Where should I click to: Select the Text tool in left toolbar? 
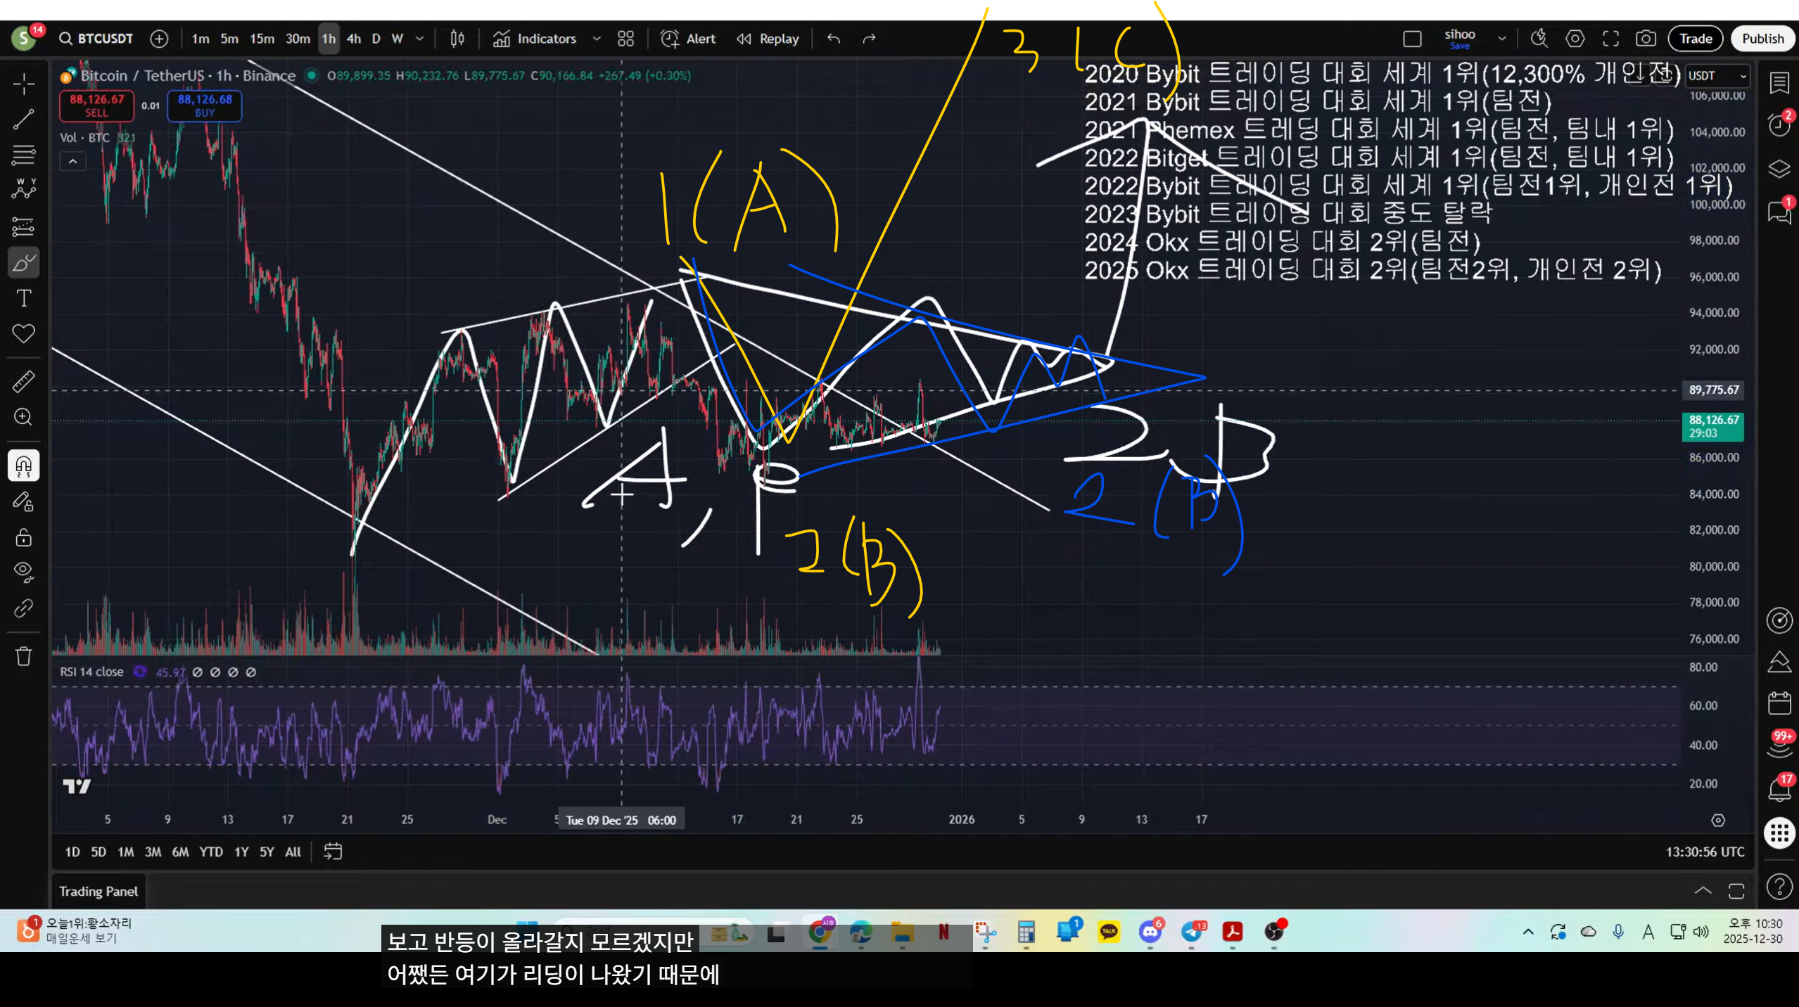(x=23, y=298)
